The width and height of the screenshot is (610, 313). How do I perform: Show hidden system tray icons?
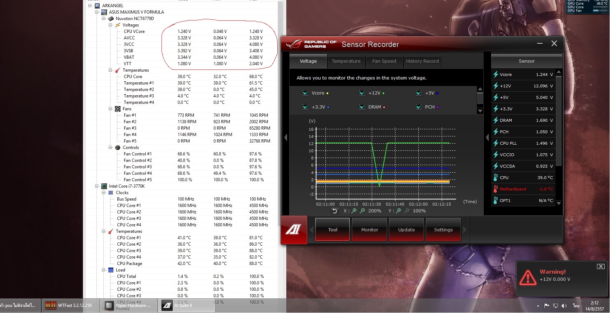tap(538, 306)
